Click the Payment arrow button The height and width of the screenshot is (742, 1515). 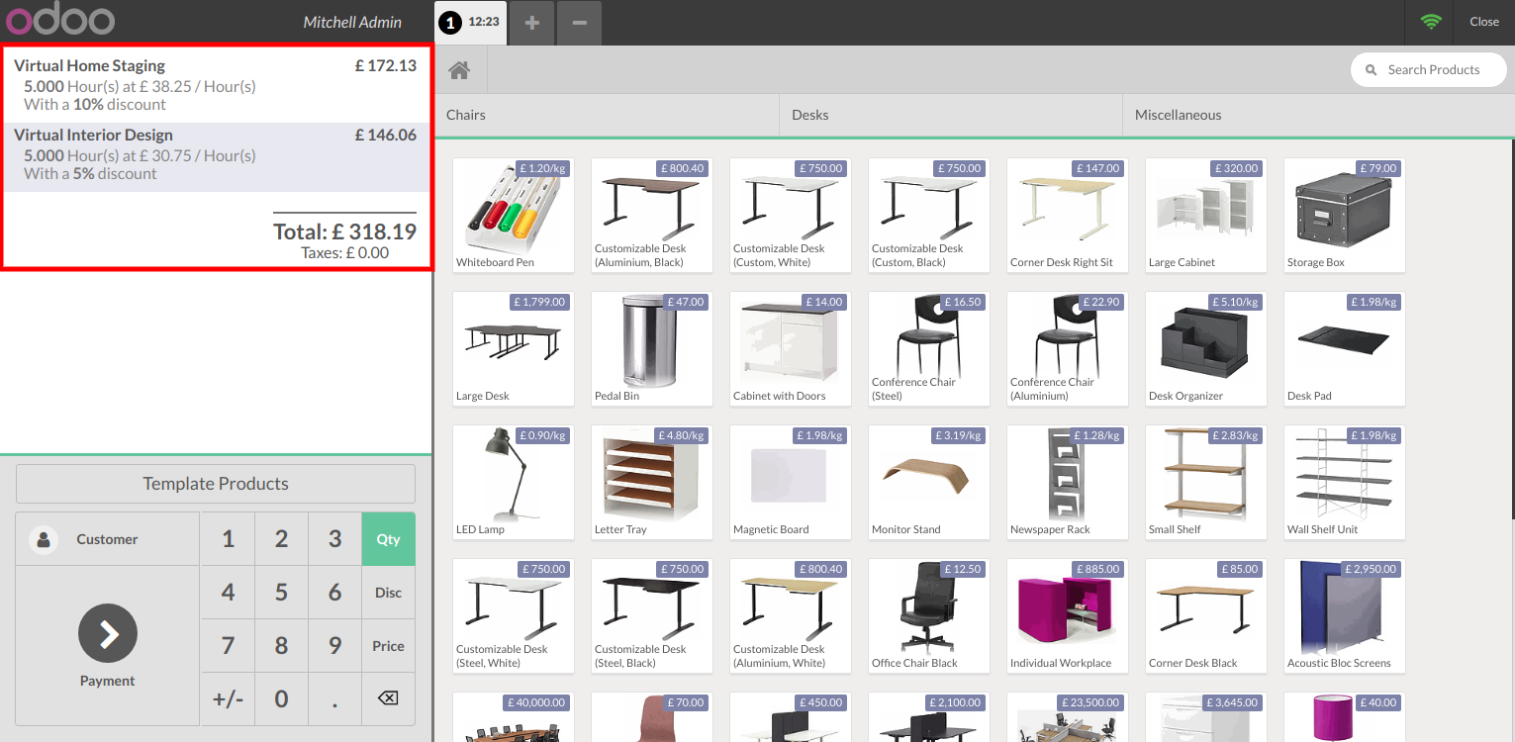pyautogui.click(x=108, y=633)
